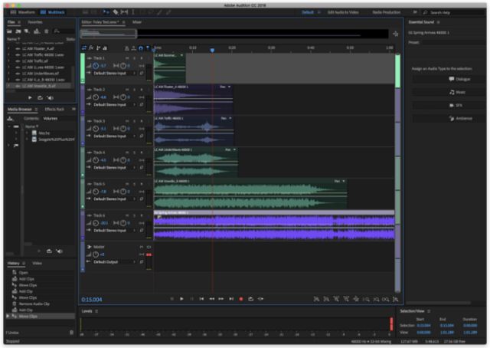Viewport: 490px width, 348px height.
Task: Select the Time Selection tool
Action: (132, 12)
